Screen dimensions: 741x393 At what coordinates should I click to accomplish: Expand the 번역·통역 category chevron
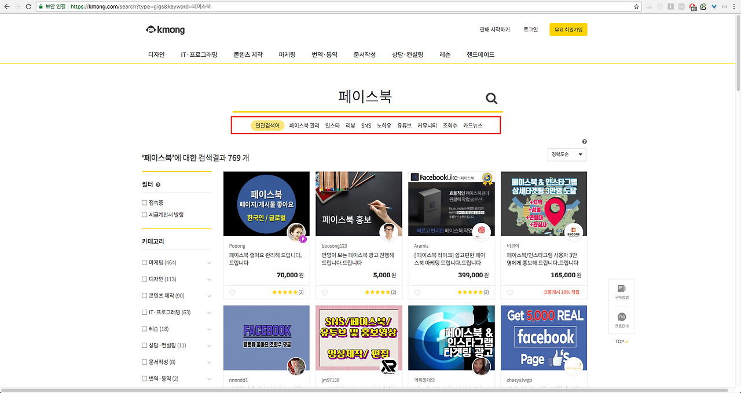209,379
